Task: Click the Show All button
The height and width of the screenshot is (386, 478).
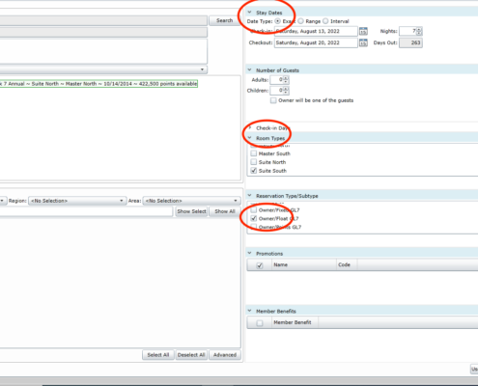Action: (225, 211)
